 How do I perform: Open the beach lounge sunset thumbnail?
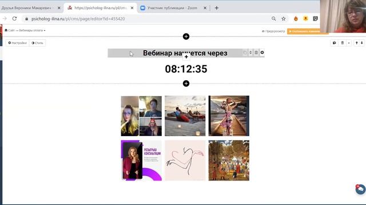coord(185,116)
